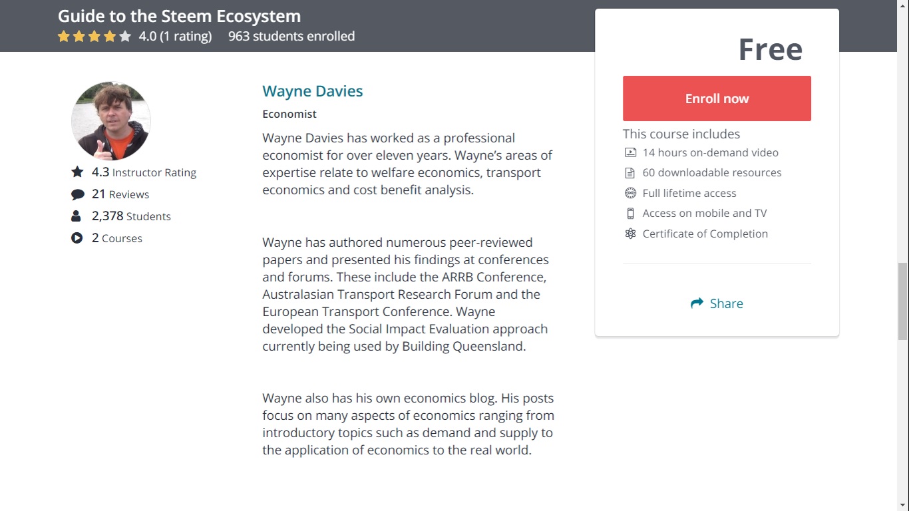Click the mobile and TV access icon
The image size is (909, 511).
coord(630,214)
